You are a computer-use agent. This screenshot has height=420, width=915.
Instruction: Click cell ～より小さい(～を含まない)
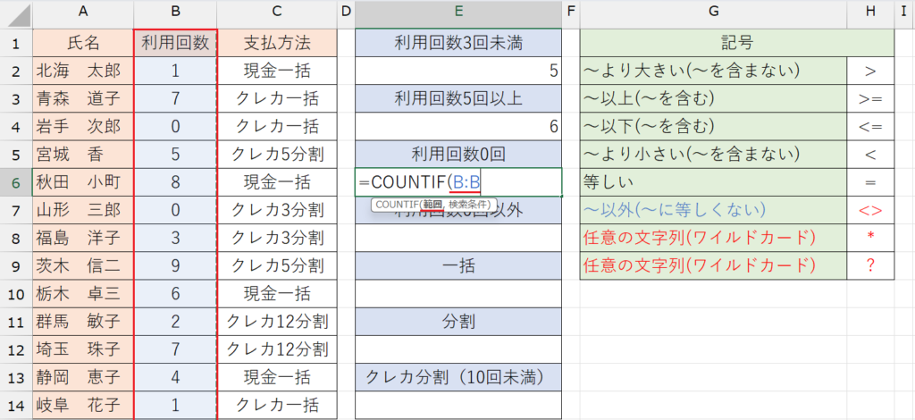pyautogui.click(x=713, y=155)
